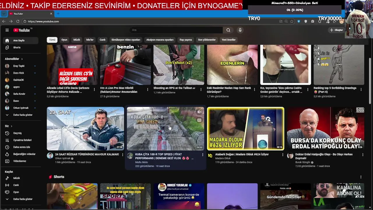373x210 pixels.
Task: Select the Rap yapma chip
Action: pos(186,40)
